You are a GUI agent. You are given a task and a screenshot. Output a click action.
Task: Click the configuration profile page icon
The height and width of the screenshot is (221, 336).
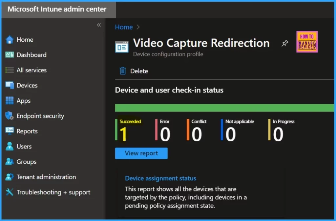122,47
